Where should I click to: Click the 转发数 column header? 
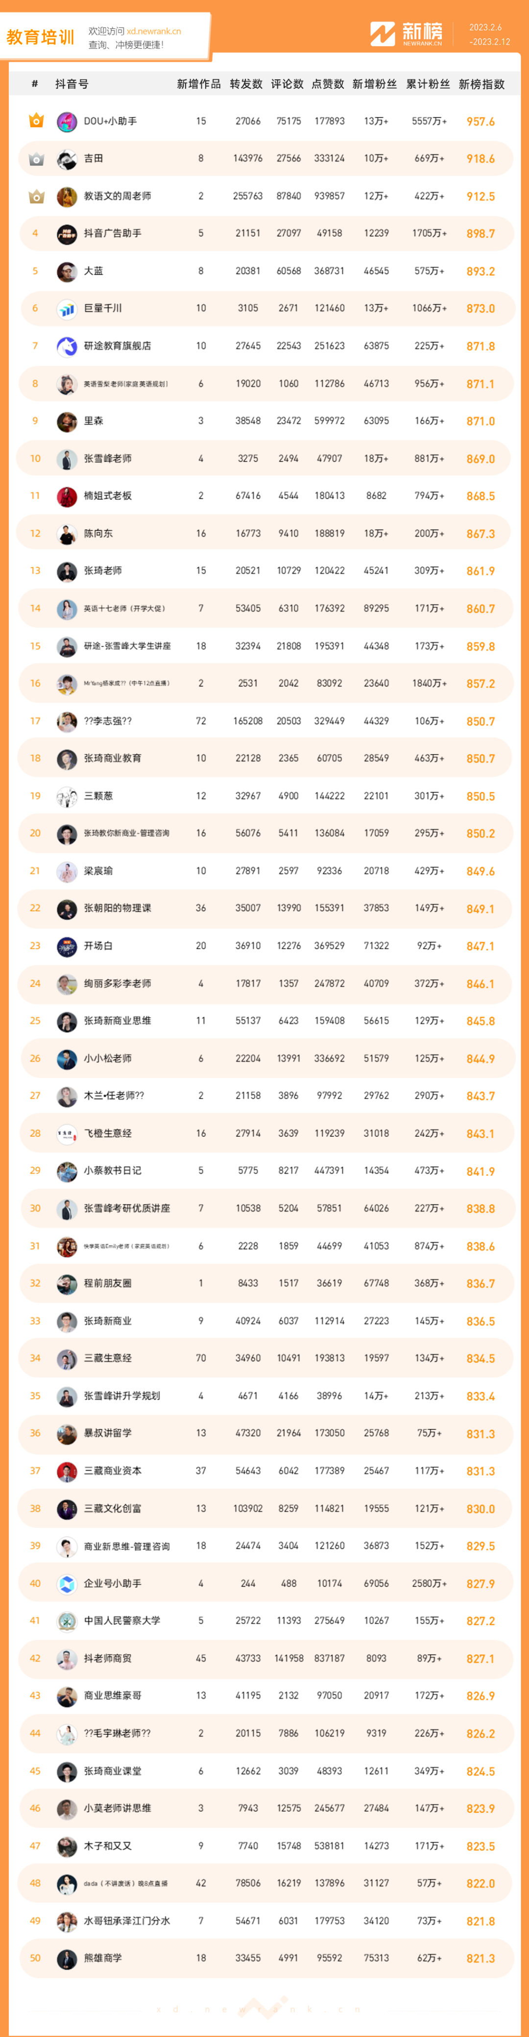[246, 84]
